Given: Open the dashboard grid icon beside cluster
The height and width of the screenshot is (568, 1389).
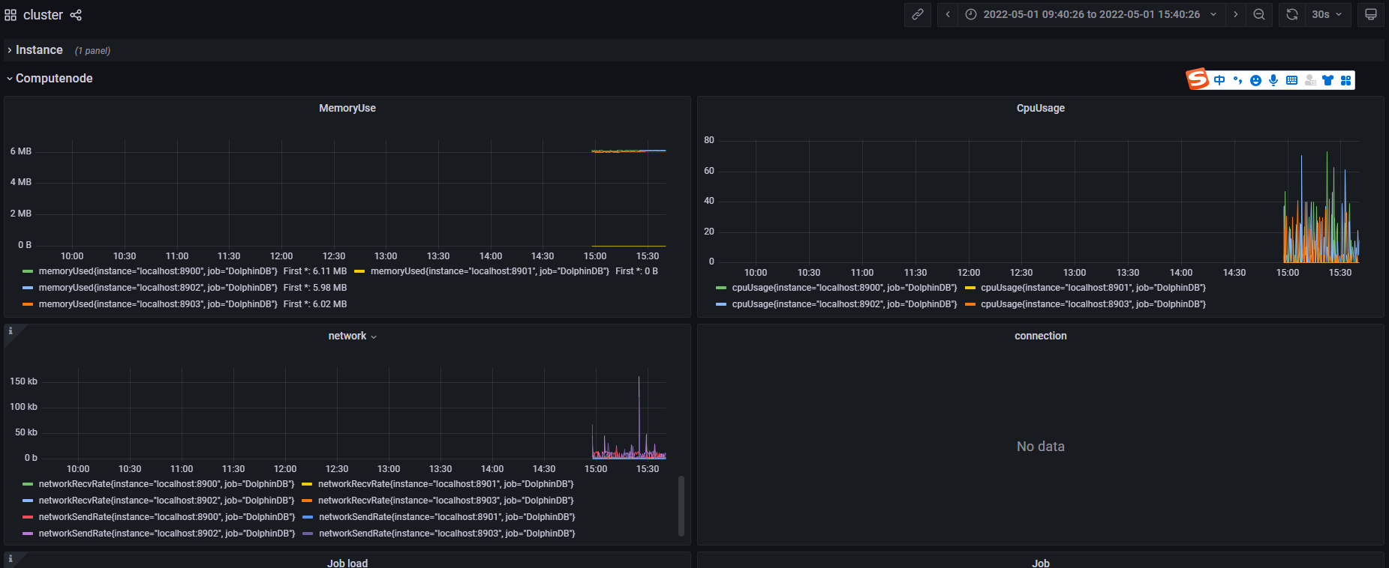Looking at the screenshot, I should [x=11, y=15].
